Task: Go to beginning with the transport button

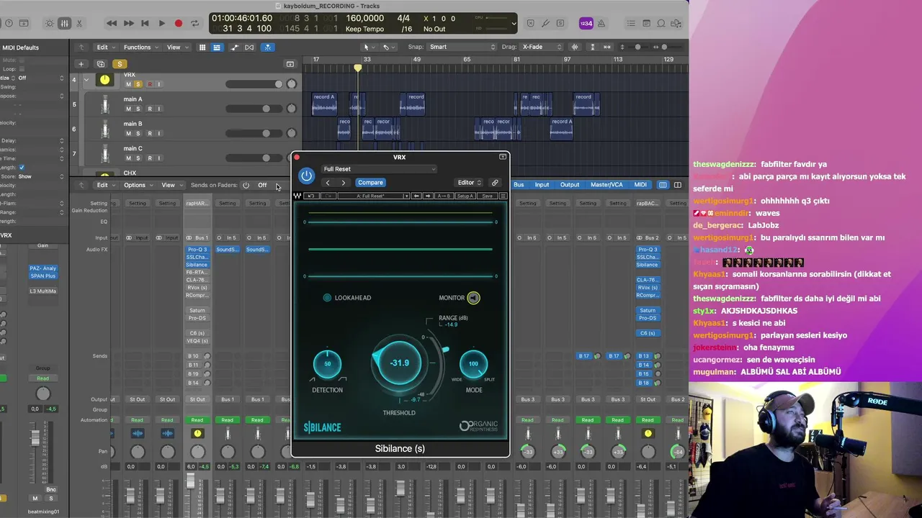Action: [145, 23]
